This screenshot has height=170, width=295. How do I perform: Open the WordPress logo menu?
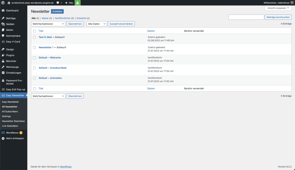3,3
